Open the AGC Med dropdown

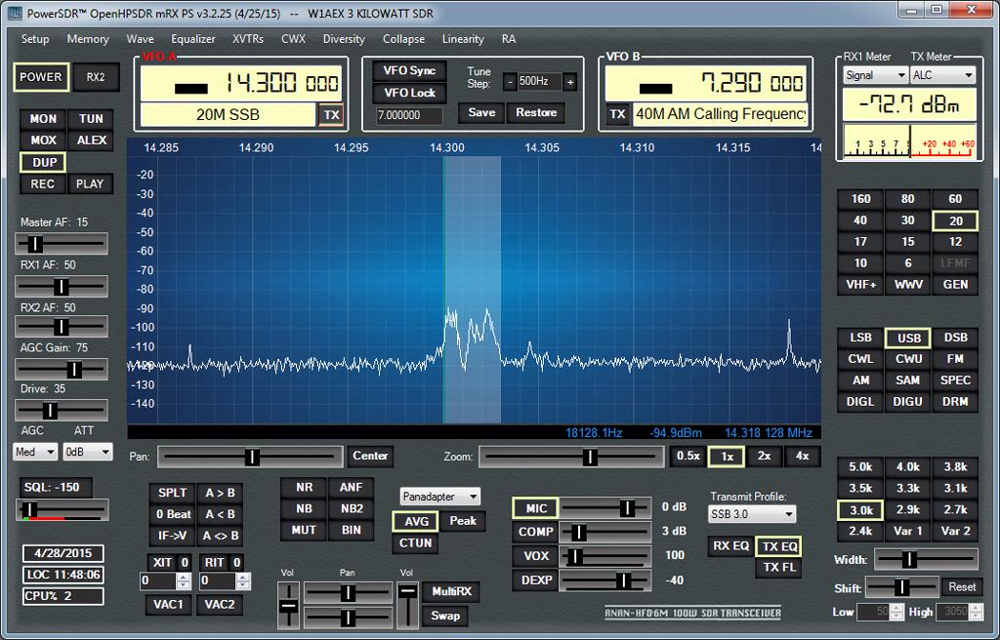point(35,452)
